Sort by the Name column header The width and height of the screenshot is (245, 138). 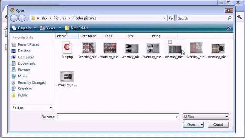[67, 36]
